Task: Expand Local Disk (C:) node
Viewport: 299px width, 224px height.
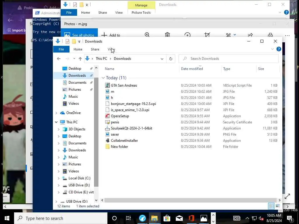Action: pyautogui.click(x=58, y=178)
